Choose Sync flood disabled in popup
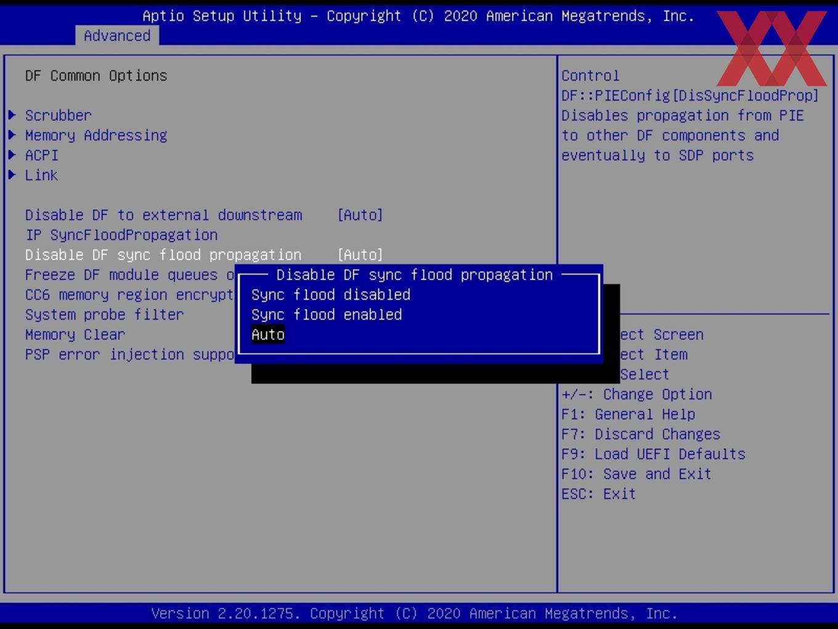 [331, 295]
